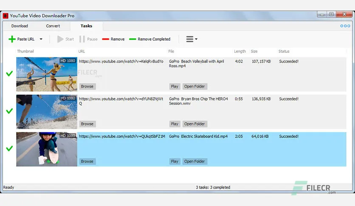The height and width of the screenshot is (206, 355).
Task: Click the 136,935 KB size value
Action: 261,99
